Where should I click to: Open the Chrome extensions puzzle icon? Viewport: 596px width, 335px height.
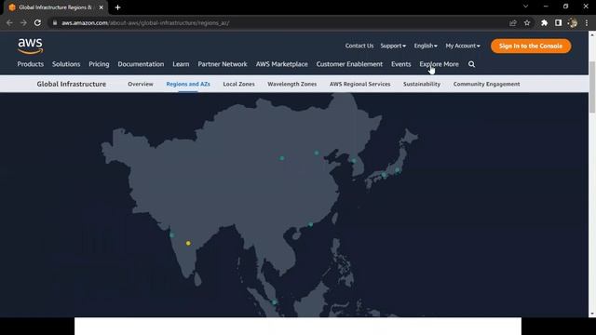click(x=544, y=22)
